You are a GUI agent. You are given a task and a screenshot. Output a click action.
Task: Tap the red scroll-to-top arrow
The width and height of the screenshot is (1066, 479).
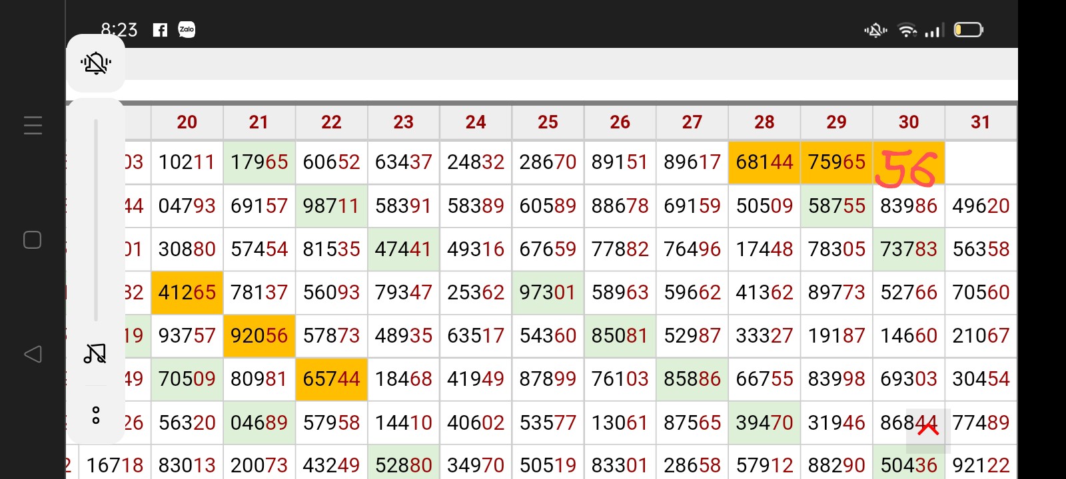point(928,429)
